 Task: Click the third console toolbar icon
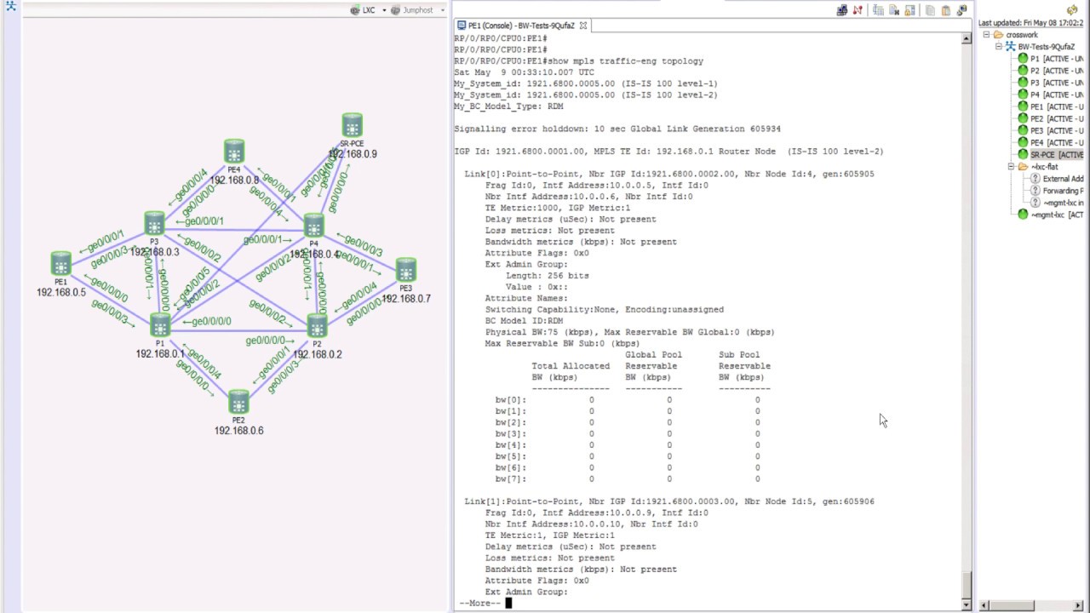click(x=878, y=10)
